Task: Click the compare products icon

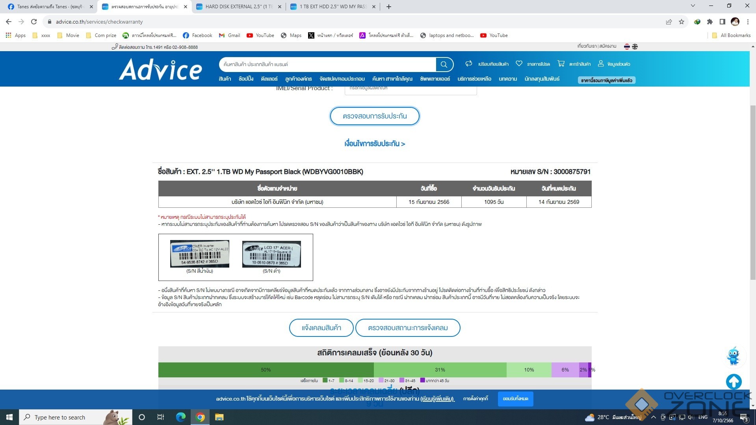Action: point(468,64)
